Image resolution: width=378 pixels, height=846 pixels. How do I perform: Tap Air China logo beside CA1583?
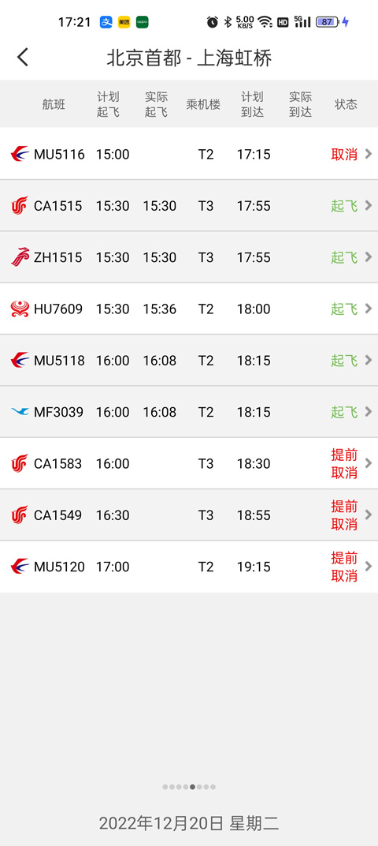point(20,463)
